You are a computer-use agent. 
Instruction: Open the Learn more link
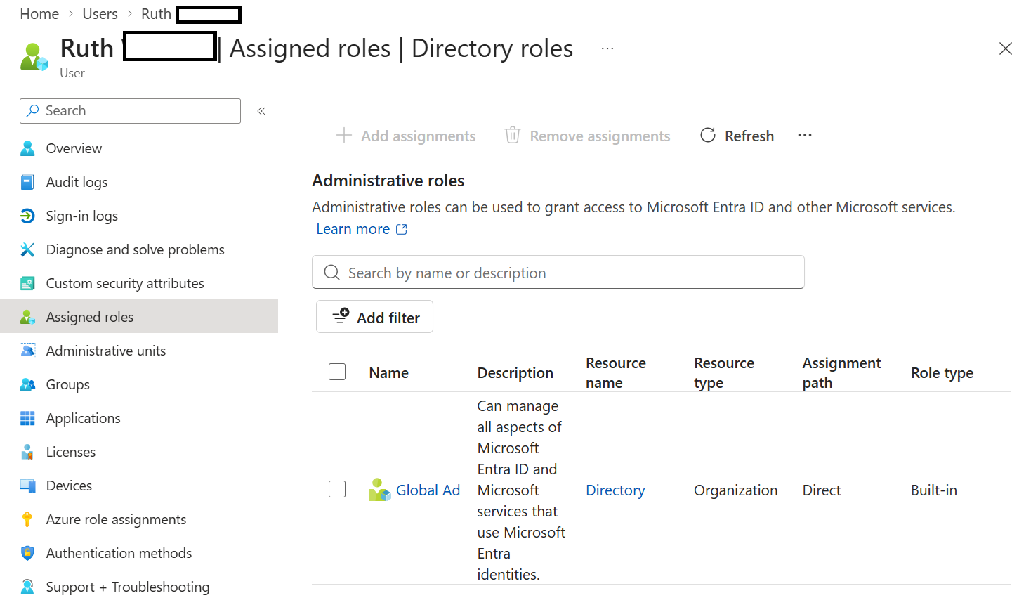coord(362,229)
